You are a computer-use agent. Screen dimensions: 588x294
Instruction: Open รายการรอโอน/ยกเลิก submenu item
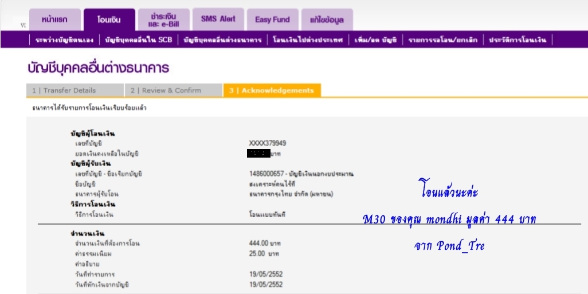click(443, 40)
